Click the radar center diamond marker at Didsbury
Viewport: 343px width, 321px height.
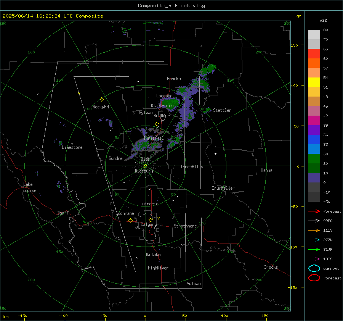coord(146,166)
